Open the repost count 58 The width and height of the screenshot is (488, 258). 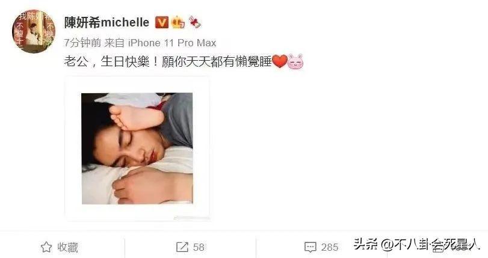199,247
